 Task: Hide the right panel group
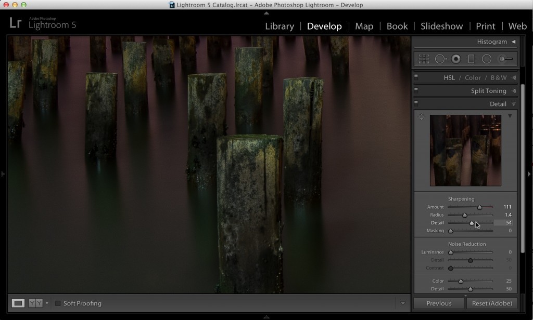pos(529,174)
